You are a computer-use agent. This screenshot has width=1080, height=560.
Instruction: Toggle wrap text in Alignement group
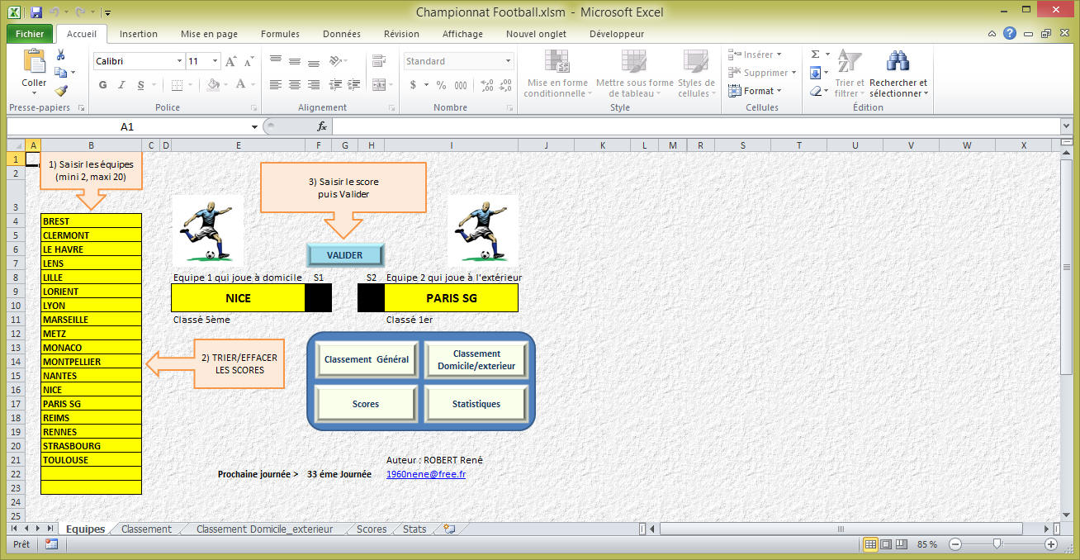coord(379,61)
